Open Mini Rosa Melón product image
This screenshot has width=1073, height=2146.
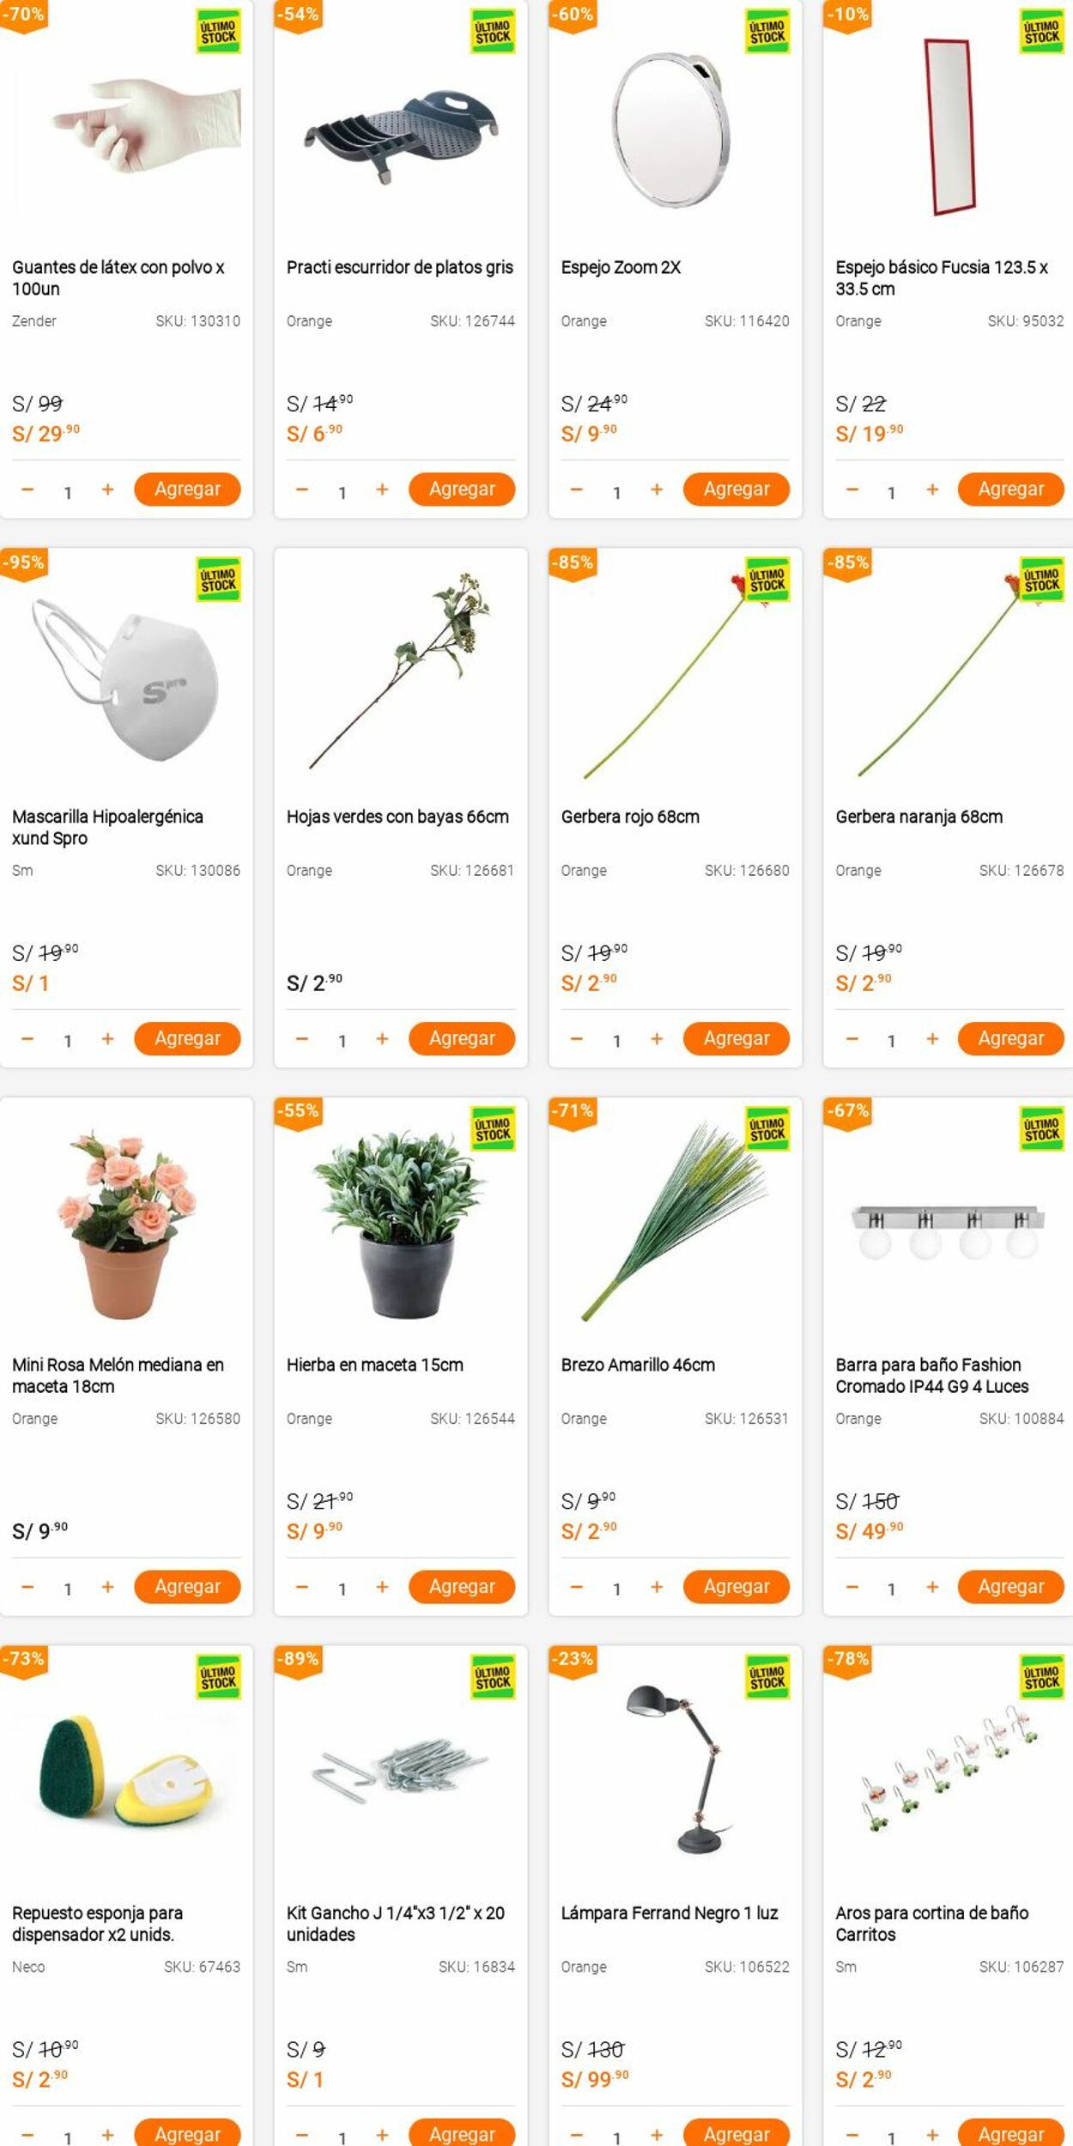pos(126,1225)
